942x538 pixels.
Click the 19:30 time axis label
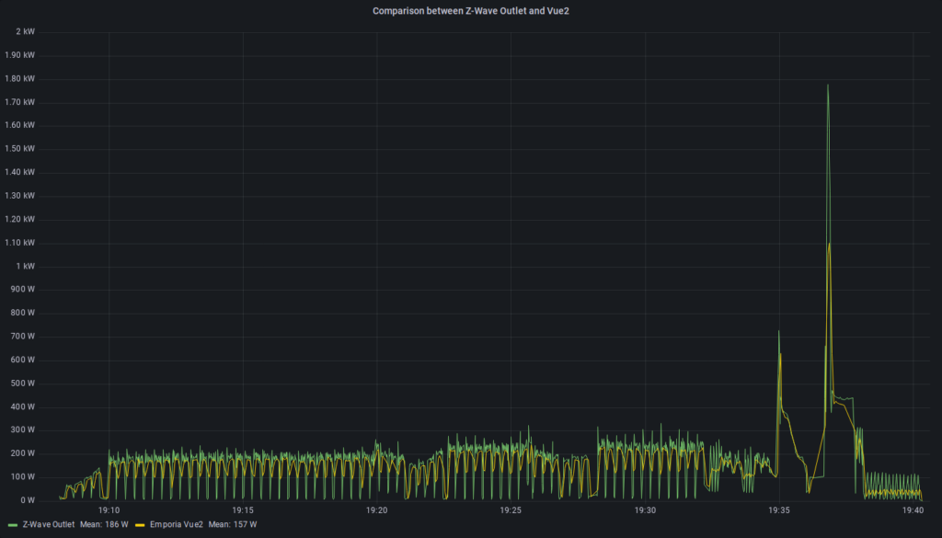pos(645,510)
